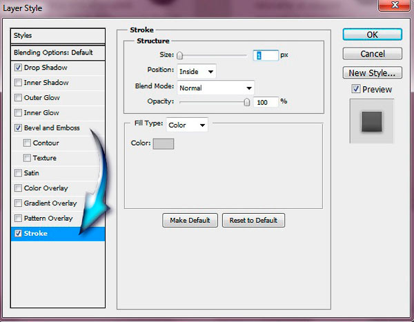Open the Position dropdown showing Inside
Viewport: 414px width, 322px height.
point(197,71)
